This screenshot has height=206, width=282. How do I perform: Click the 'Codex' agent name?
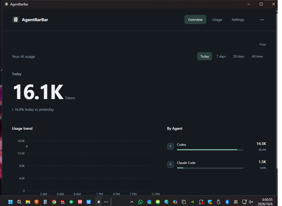pyautogui.click(x=181, y=145)
